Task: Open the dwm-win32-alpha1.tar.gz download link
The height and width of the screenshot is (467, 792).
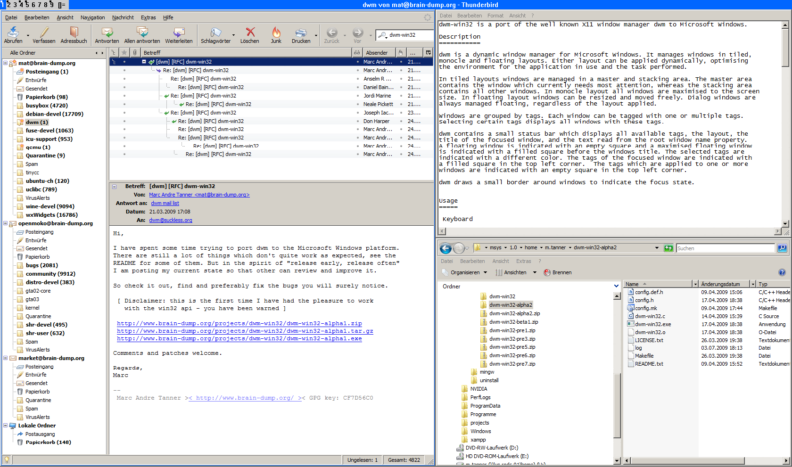Action: (245, 331)
